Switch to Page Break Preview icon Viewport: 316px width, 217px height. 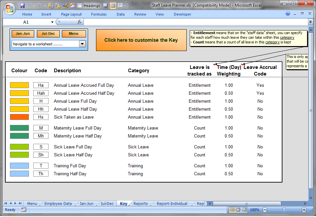click(x=244, y=210)
